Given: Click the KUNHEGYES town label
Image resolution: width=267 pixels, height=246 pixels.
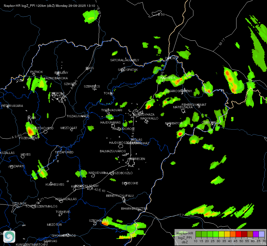Looking at the screenshot, I should pos(55,184).
